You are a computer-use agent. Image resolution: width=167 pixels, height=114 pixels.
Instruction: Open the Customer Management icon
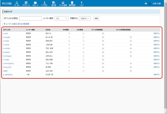(72, 3)
